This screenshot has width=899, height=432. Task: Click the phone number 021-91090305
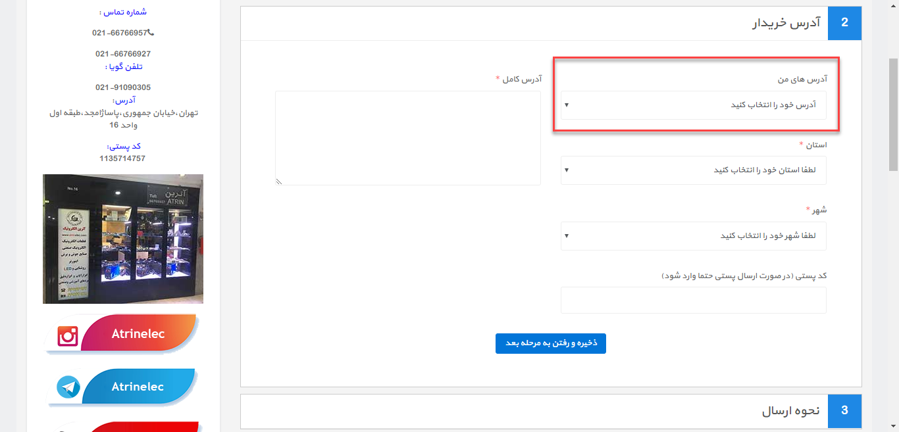click(x=123, y=87)
